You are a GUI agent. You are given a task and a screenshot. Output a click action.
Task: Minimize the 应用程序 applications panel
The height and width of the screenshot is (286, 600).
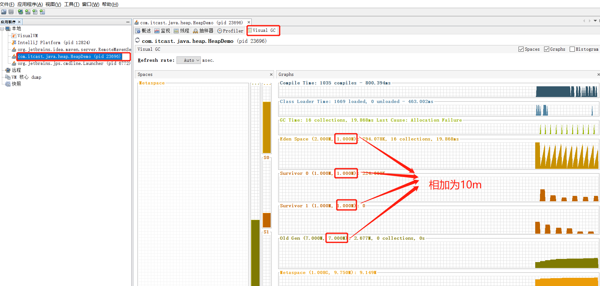tap(128, 22)
